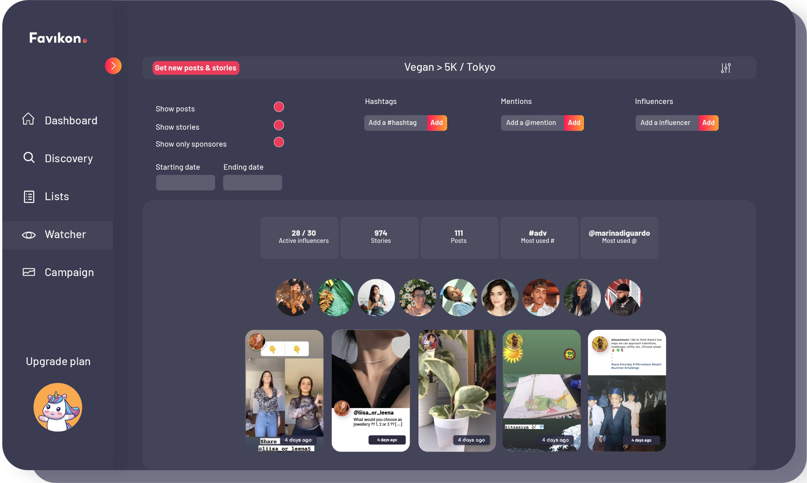Image resolution: width=807 pixels, height=483 pixels.
Task: Go to the Discovery section
Action: click(69, 159)
